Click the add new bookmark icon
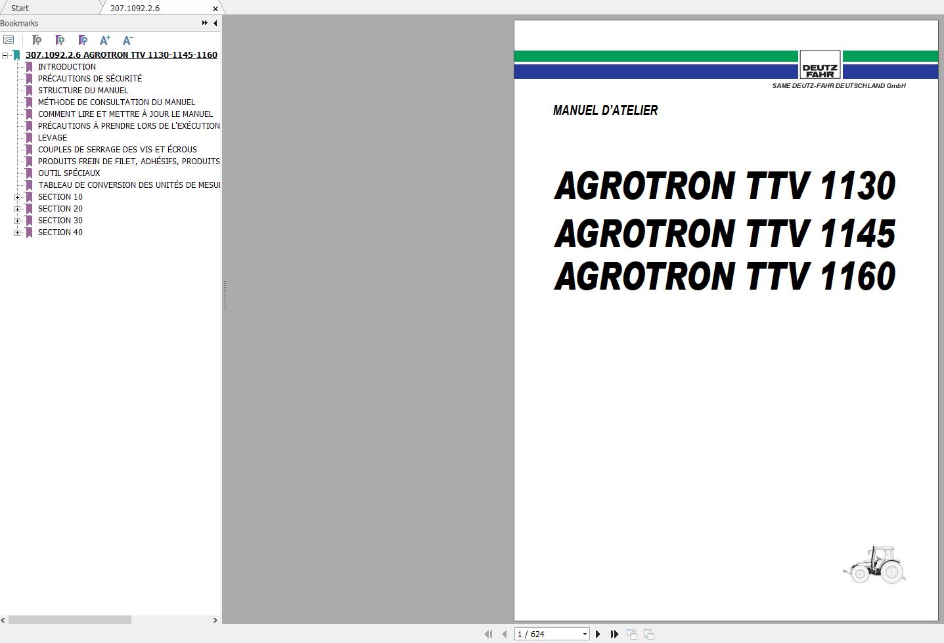 click(x=60, y=40)
